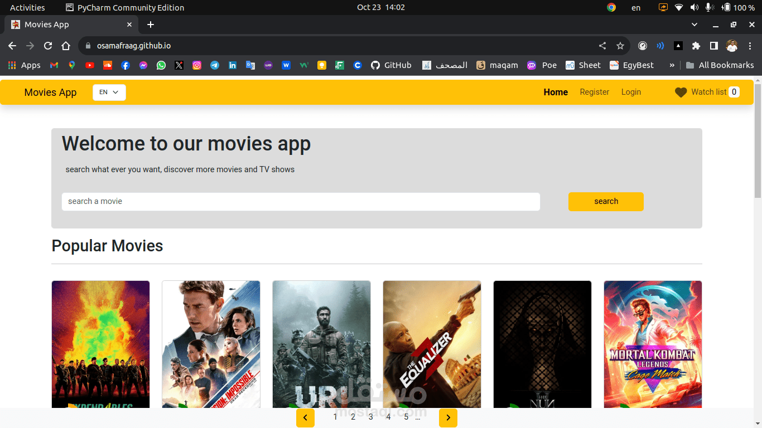Open the Login page
Image resolution: width=762 pixels, height=428 pixels.
(631, 92)
